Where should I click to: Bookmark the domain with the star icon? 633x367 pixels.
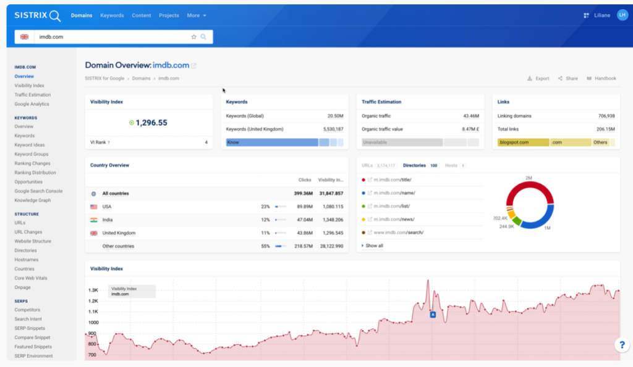point(193,36)
